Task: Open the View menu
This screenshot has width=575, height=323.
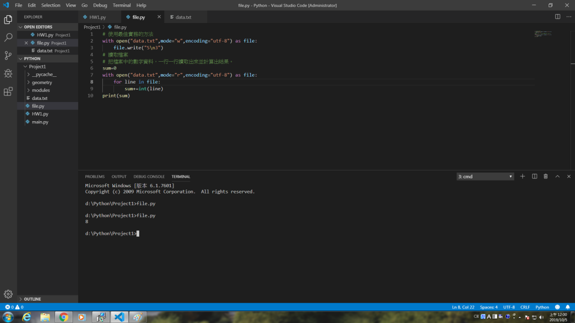Action: 71,5
